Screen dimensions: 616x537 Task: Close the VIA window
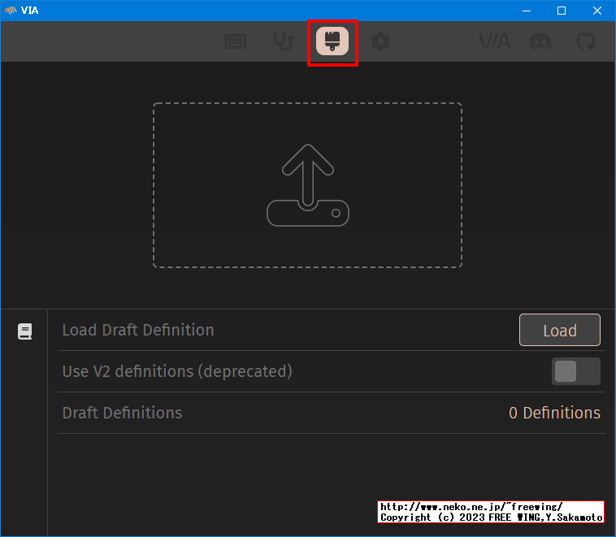[x=597, y=11]
